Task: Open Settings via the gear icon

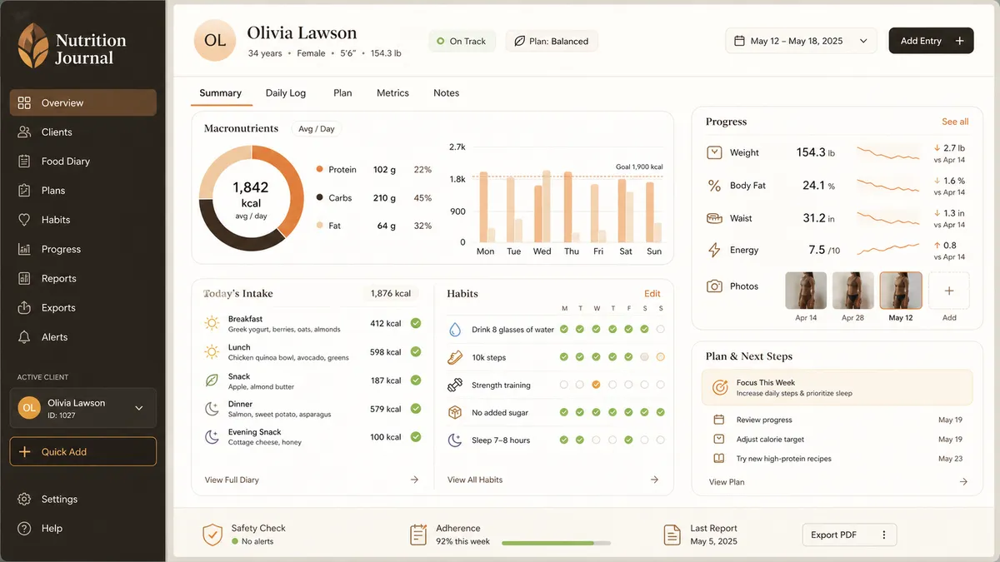Action: [x=24, y=500]
